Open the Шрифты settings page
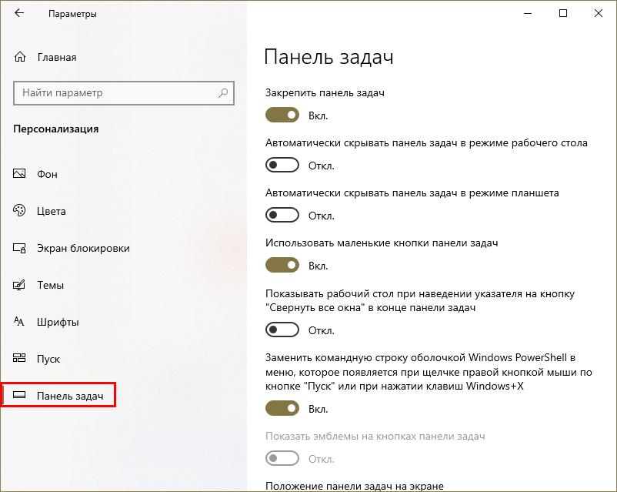617x492 pixels. point(58,322)
